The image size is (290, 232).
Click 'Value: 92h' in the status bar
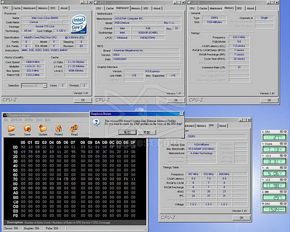(x=52, y=229)
